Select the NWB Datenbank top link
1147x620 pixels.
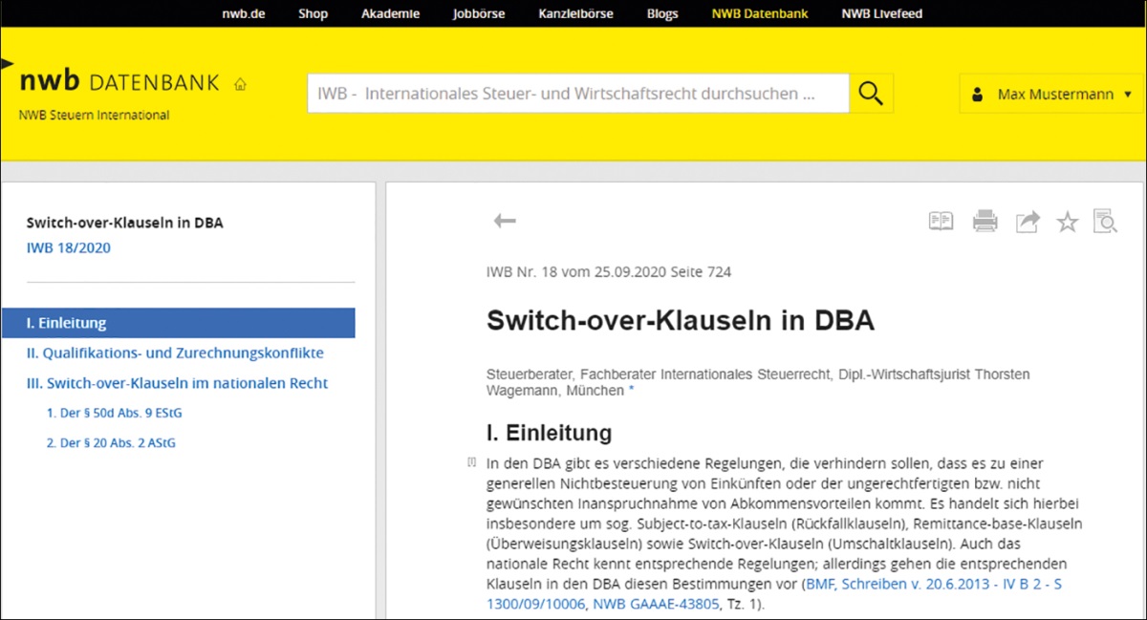point(762,13)
